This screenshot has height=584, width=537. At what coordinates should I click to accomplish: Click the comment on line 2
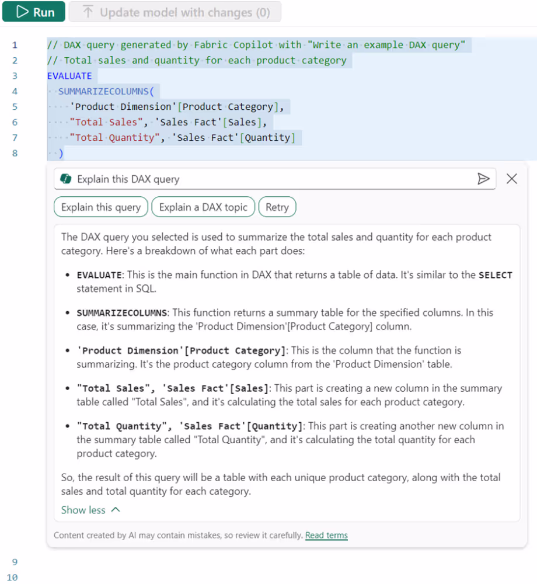[x=197, y=60]
